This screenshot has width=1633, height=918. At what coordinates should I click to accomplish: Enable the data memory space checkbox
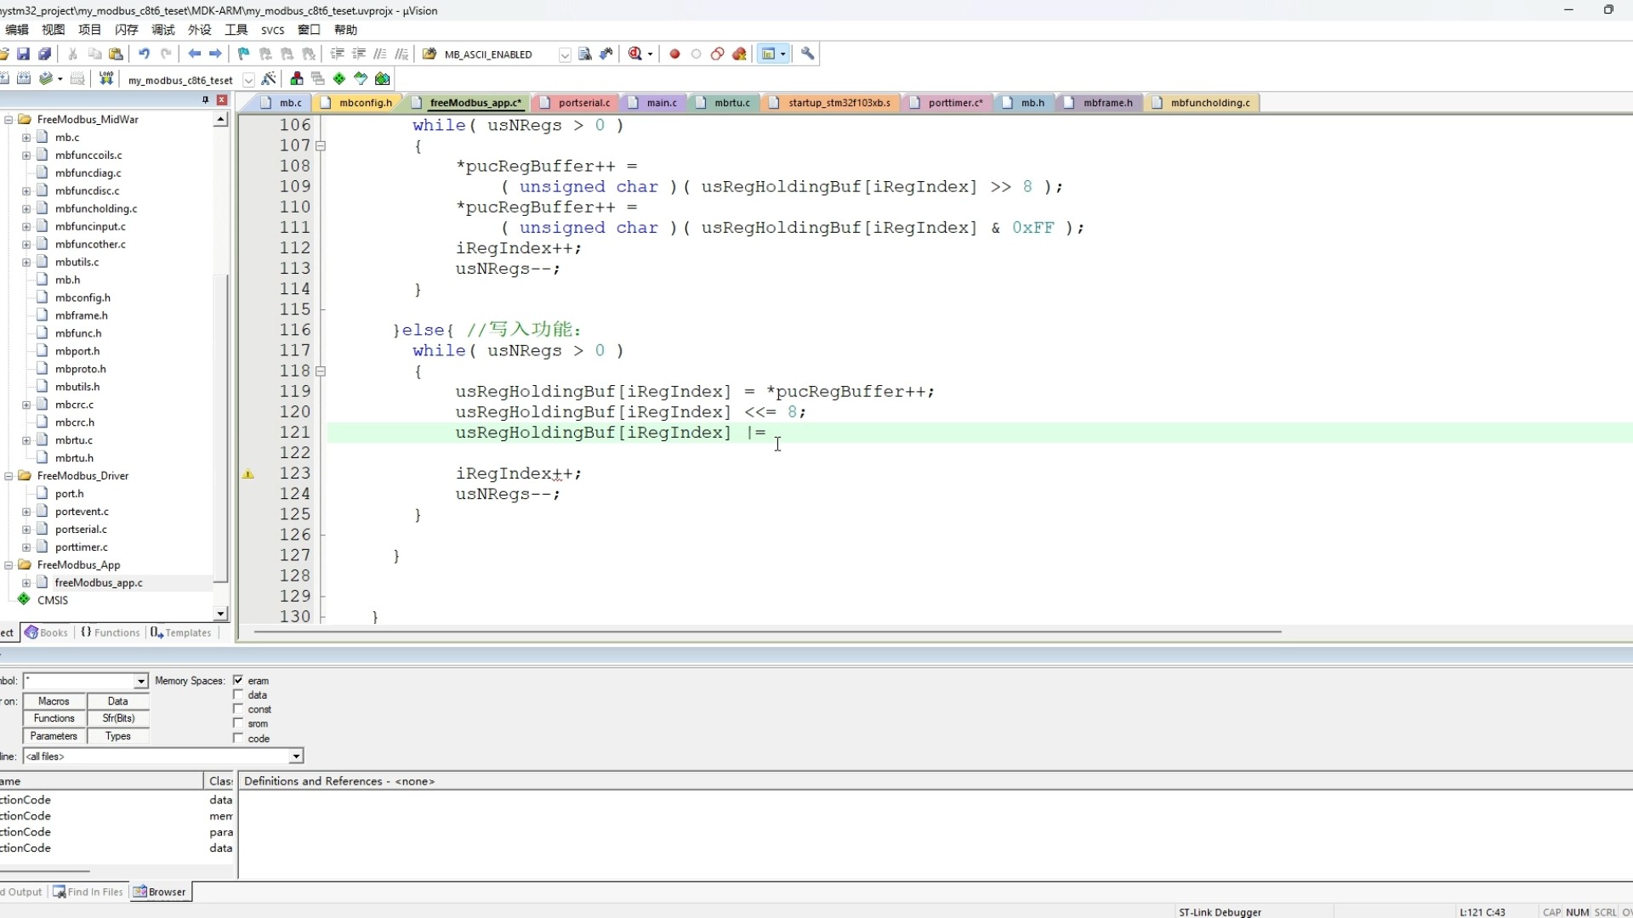[238, 695]
